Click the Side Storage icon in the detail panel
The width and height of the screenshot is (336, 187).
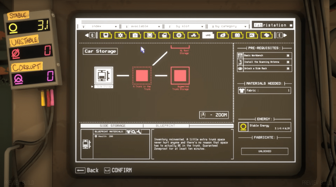[87, 144]
